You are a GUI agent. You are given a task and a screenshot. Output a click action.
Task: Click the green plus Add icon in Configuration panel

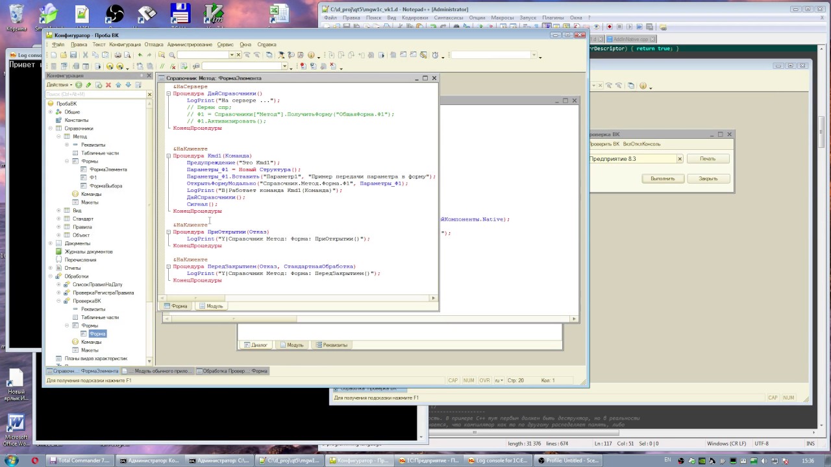point(79,85)
